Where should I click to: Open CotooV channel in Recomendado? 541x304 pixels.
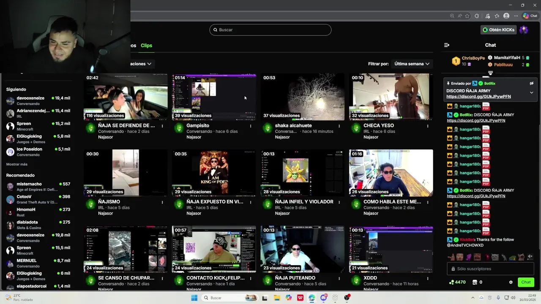(x=38, y=199)
